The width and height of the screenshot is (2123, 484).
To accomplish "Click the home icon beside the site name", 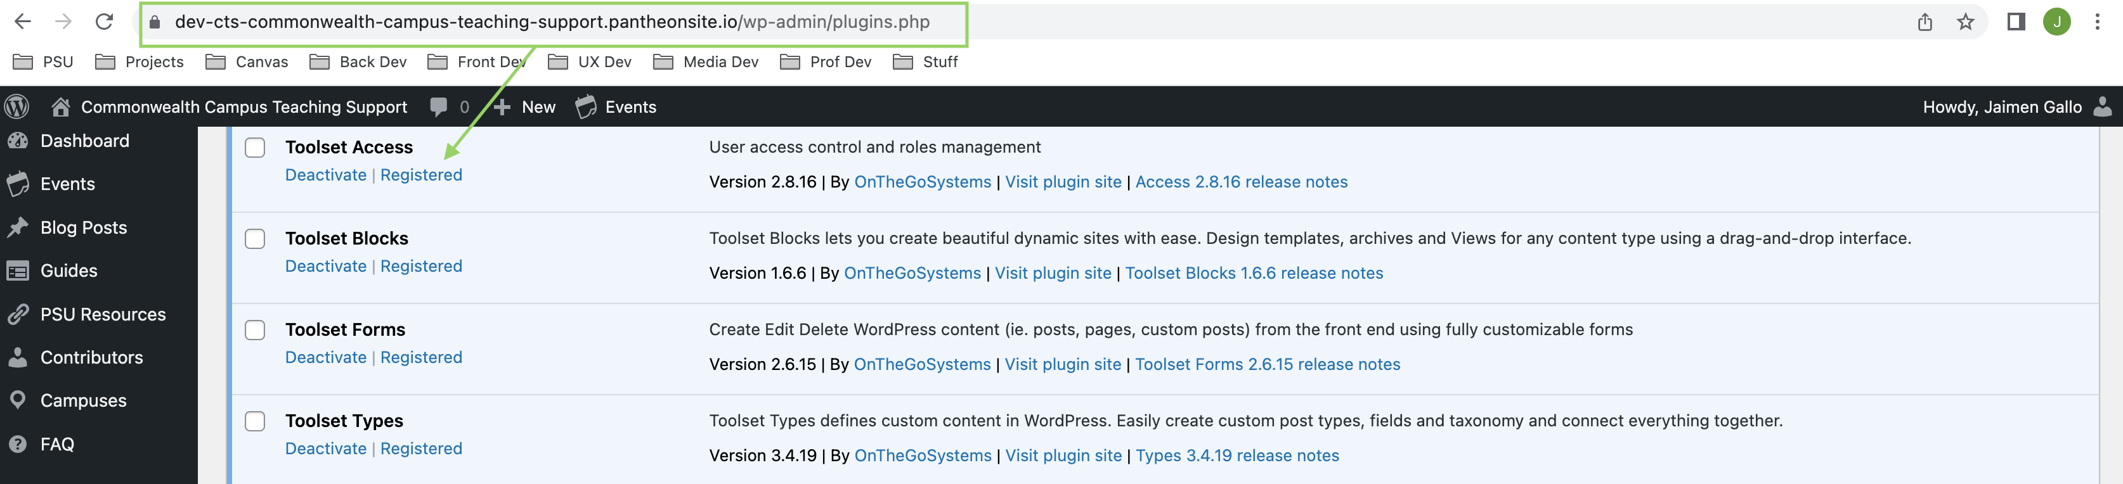I will pos(60,107).
